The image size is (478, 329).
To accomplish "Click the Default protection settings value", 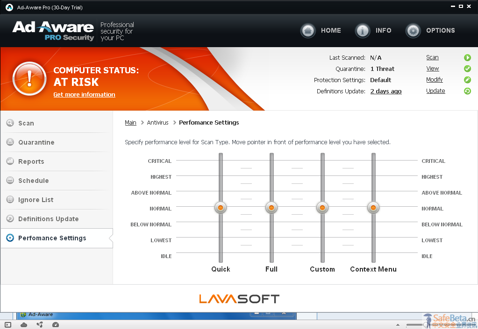I will tap(380, 80).
